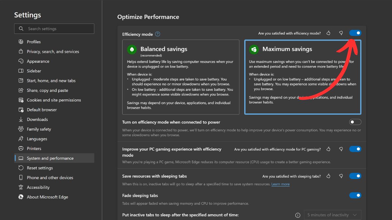This screenshot has height=220, width=392.
Task: Give thumbs down for sleeping tabs feedback
Action: [x=341, y=176]
